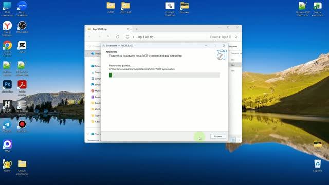Add a new tab in File Explorer
The height and width of the screenshot is (185, 329).
pos(137,29)
